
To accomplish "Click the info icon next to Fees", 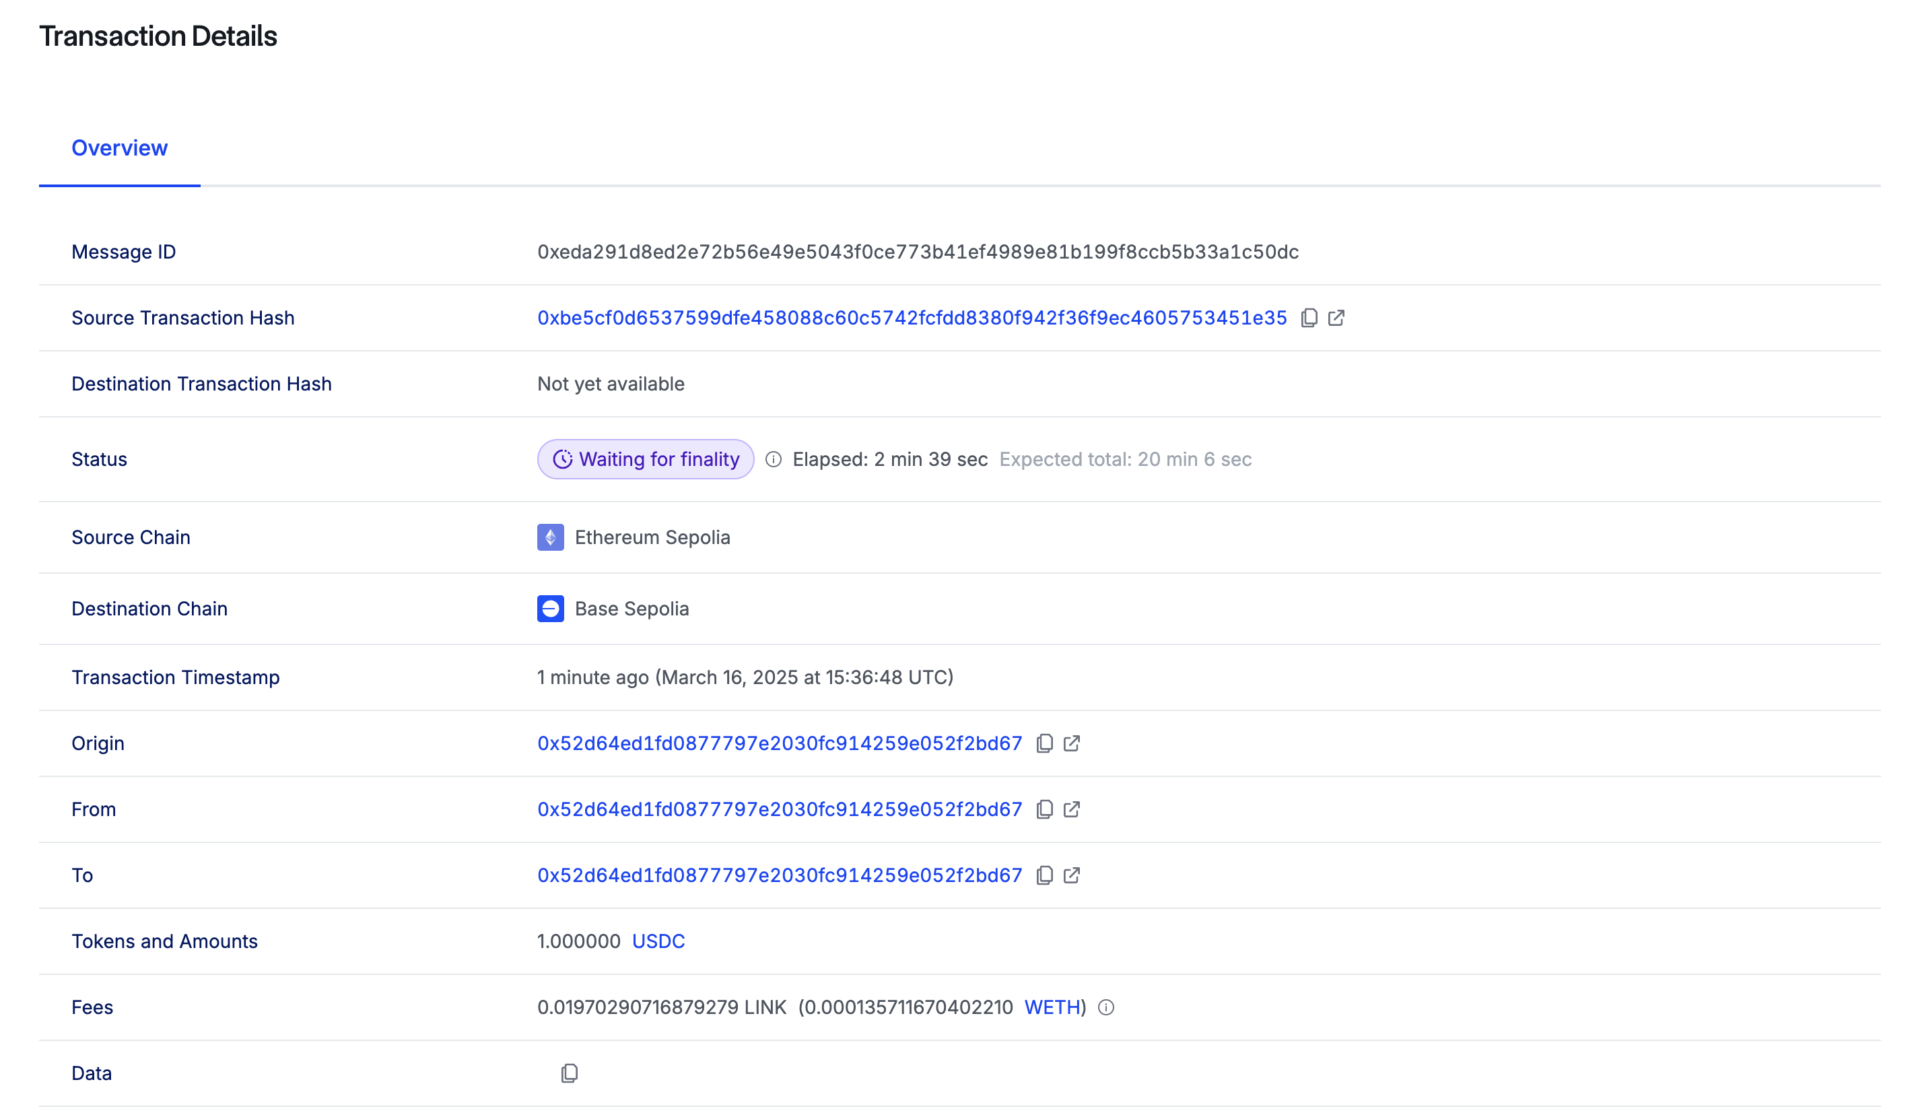I will (1106, 1007).
